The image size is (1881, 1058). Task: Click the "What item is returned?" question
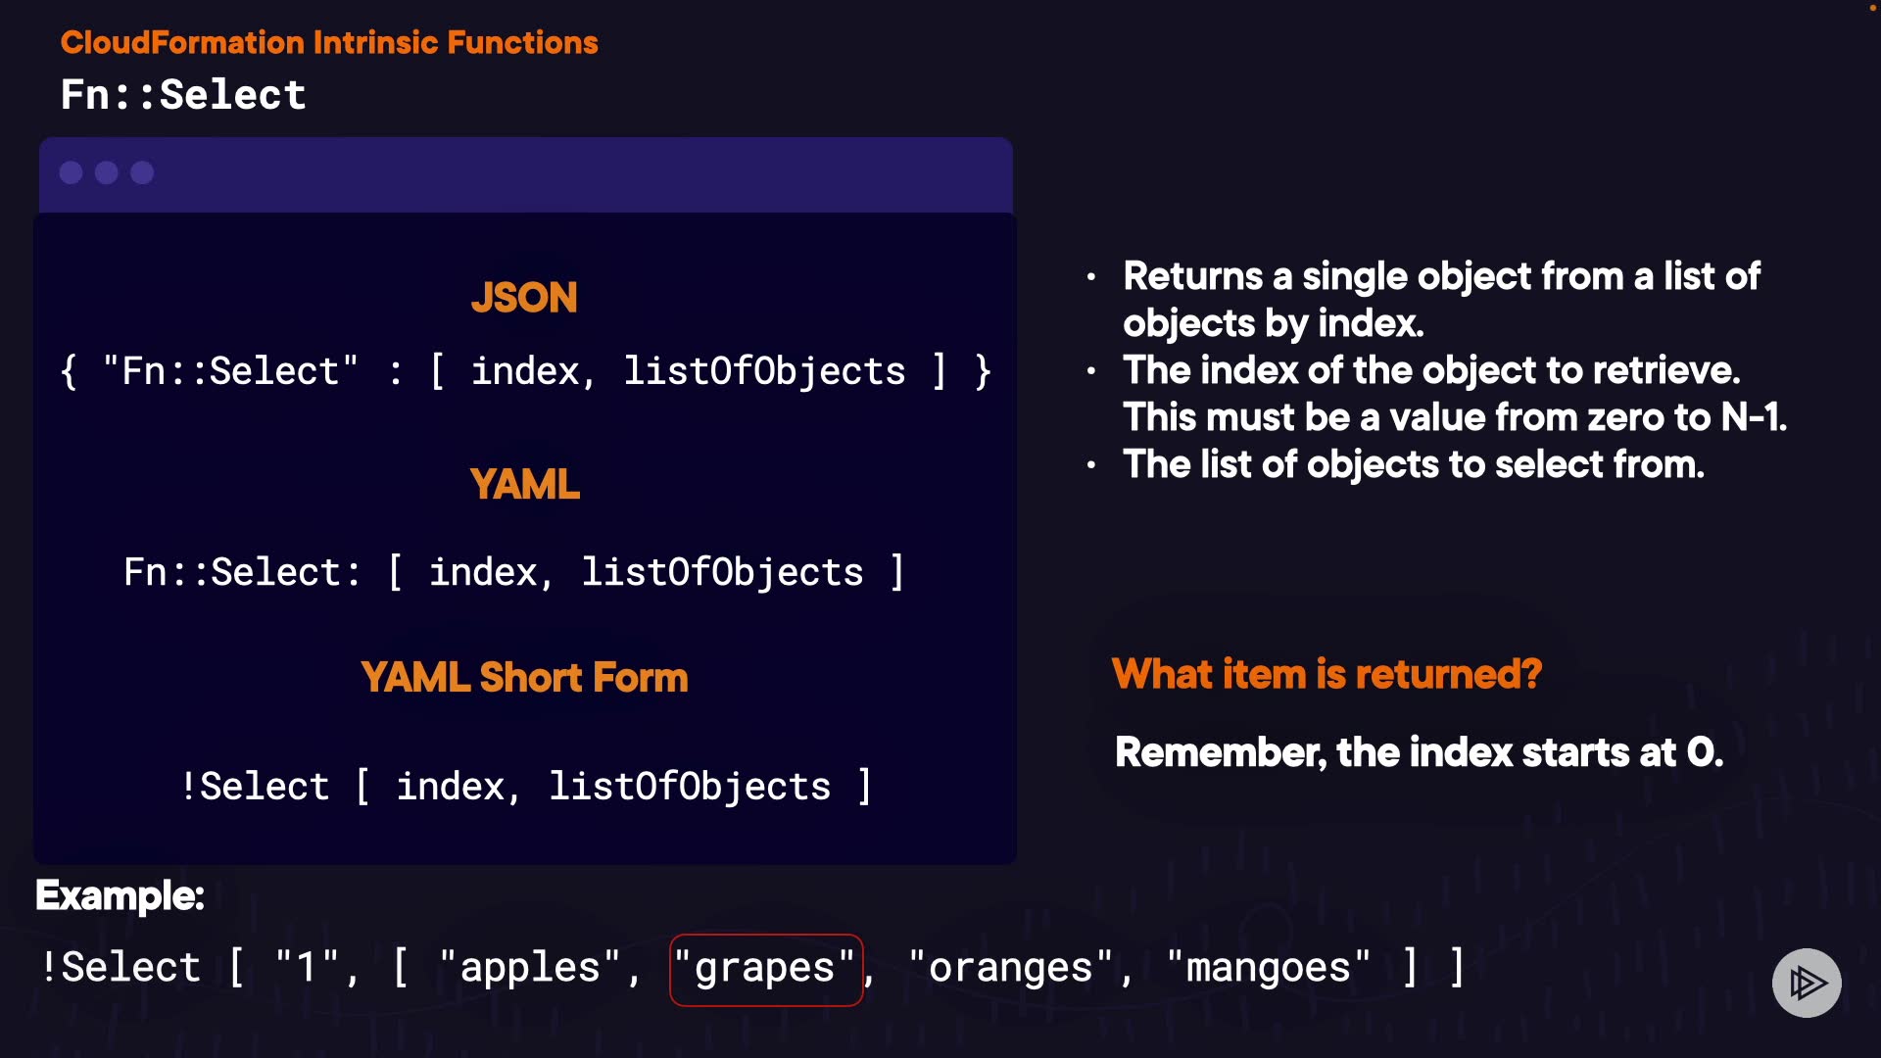(1326, 674)
